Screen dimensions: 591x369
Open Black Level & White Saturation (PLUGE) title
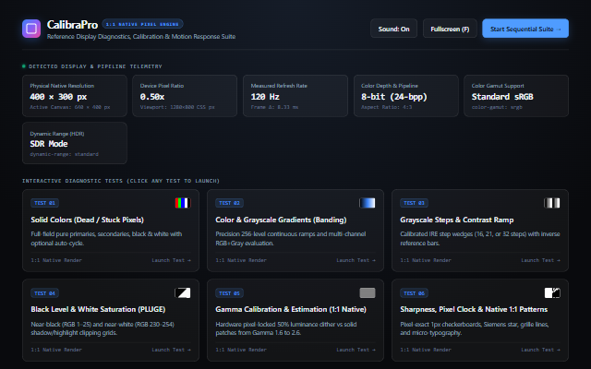[98, 310]
